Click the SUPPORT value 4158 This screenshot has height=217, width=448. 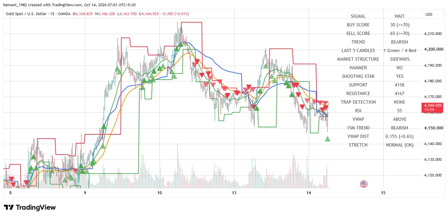[x=400, y=85]
